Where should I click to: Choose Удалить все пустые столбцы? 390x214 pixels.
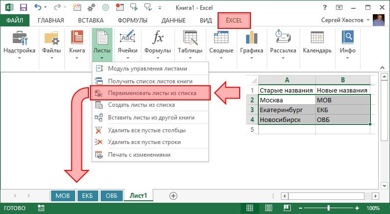pyautogui.click(x=150, y=130)
